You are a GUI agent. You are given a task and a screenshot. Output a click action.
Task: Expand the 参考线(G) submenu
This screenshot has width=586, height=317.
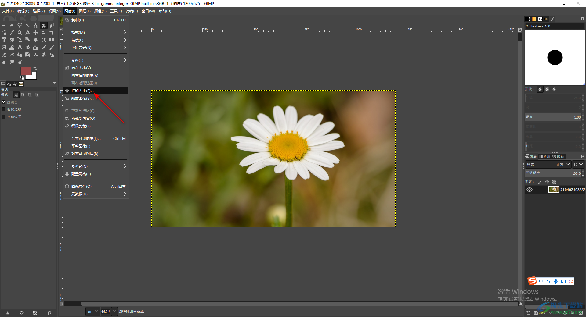[96, 166]
